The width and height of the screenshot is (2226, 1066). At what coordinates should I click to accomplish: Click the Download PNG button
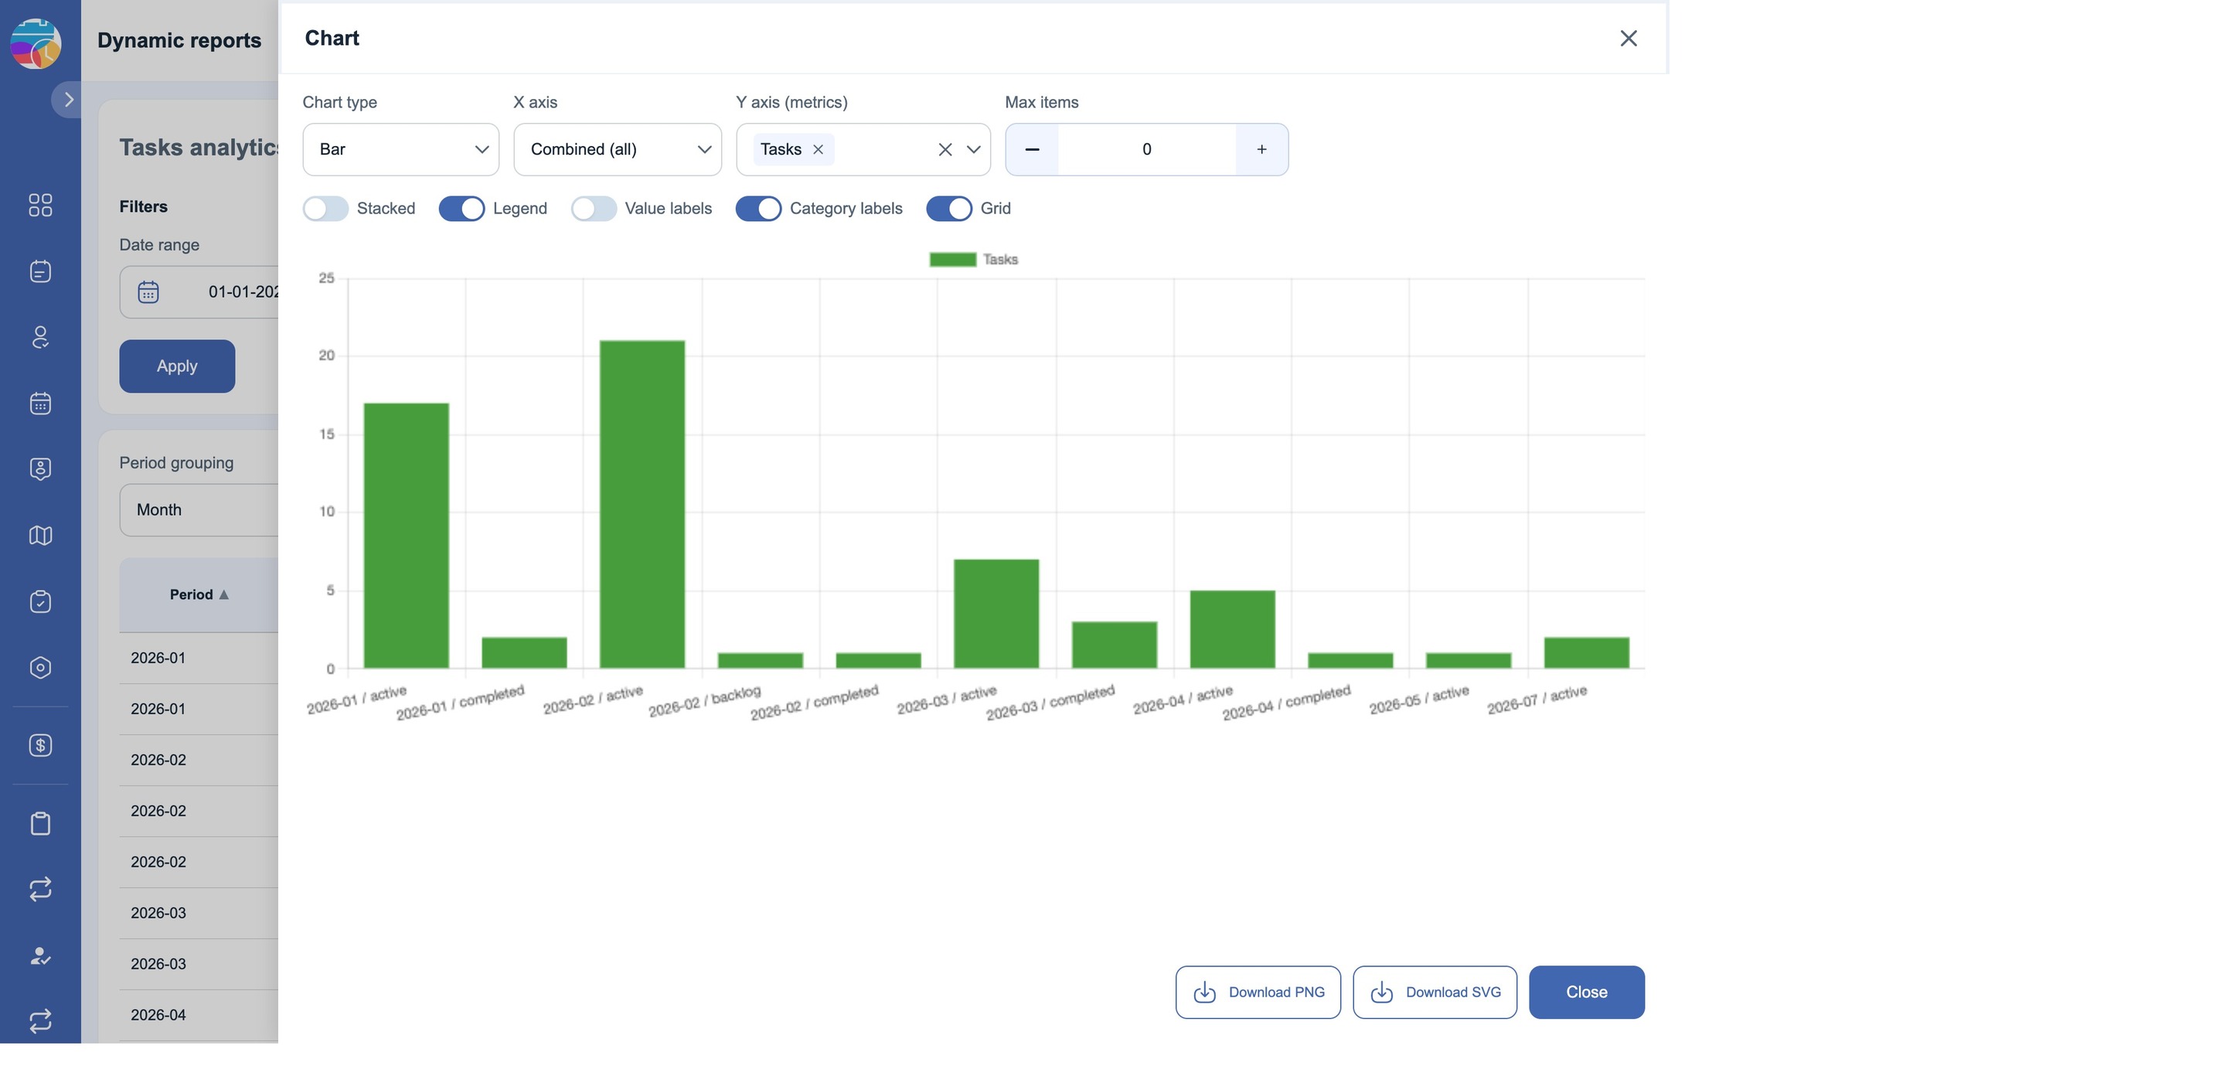1258,993
